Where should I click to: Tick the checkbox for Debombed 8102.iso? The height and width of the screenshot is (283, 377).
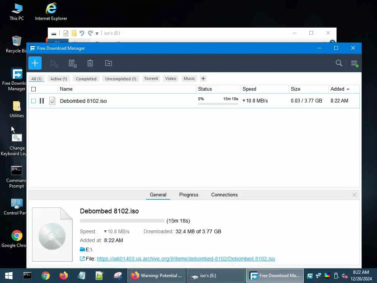[34, 101]
